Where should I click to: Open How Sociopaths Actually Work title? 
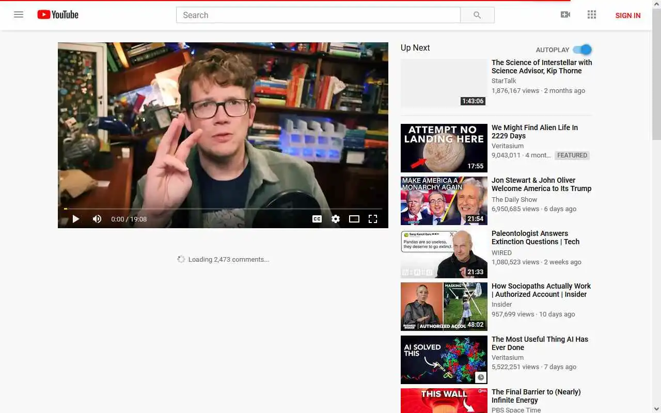541,290
